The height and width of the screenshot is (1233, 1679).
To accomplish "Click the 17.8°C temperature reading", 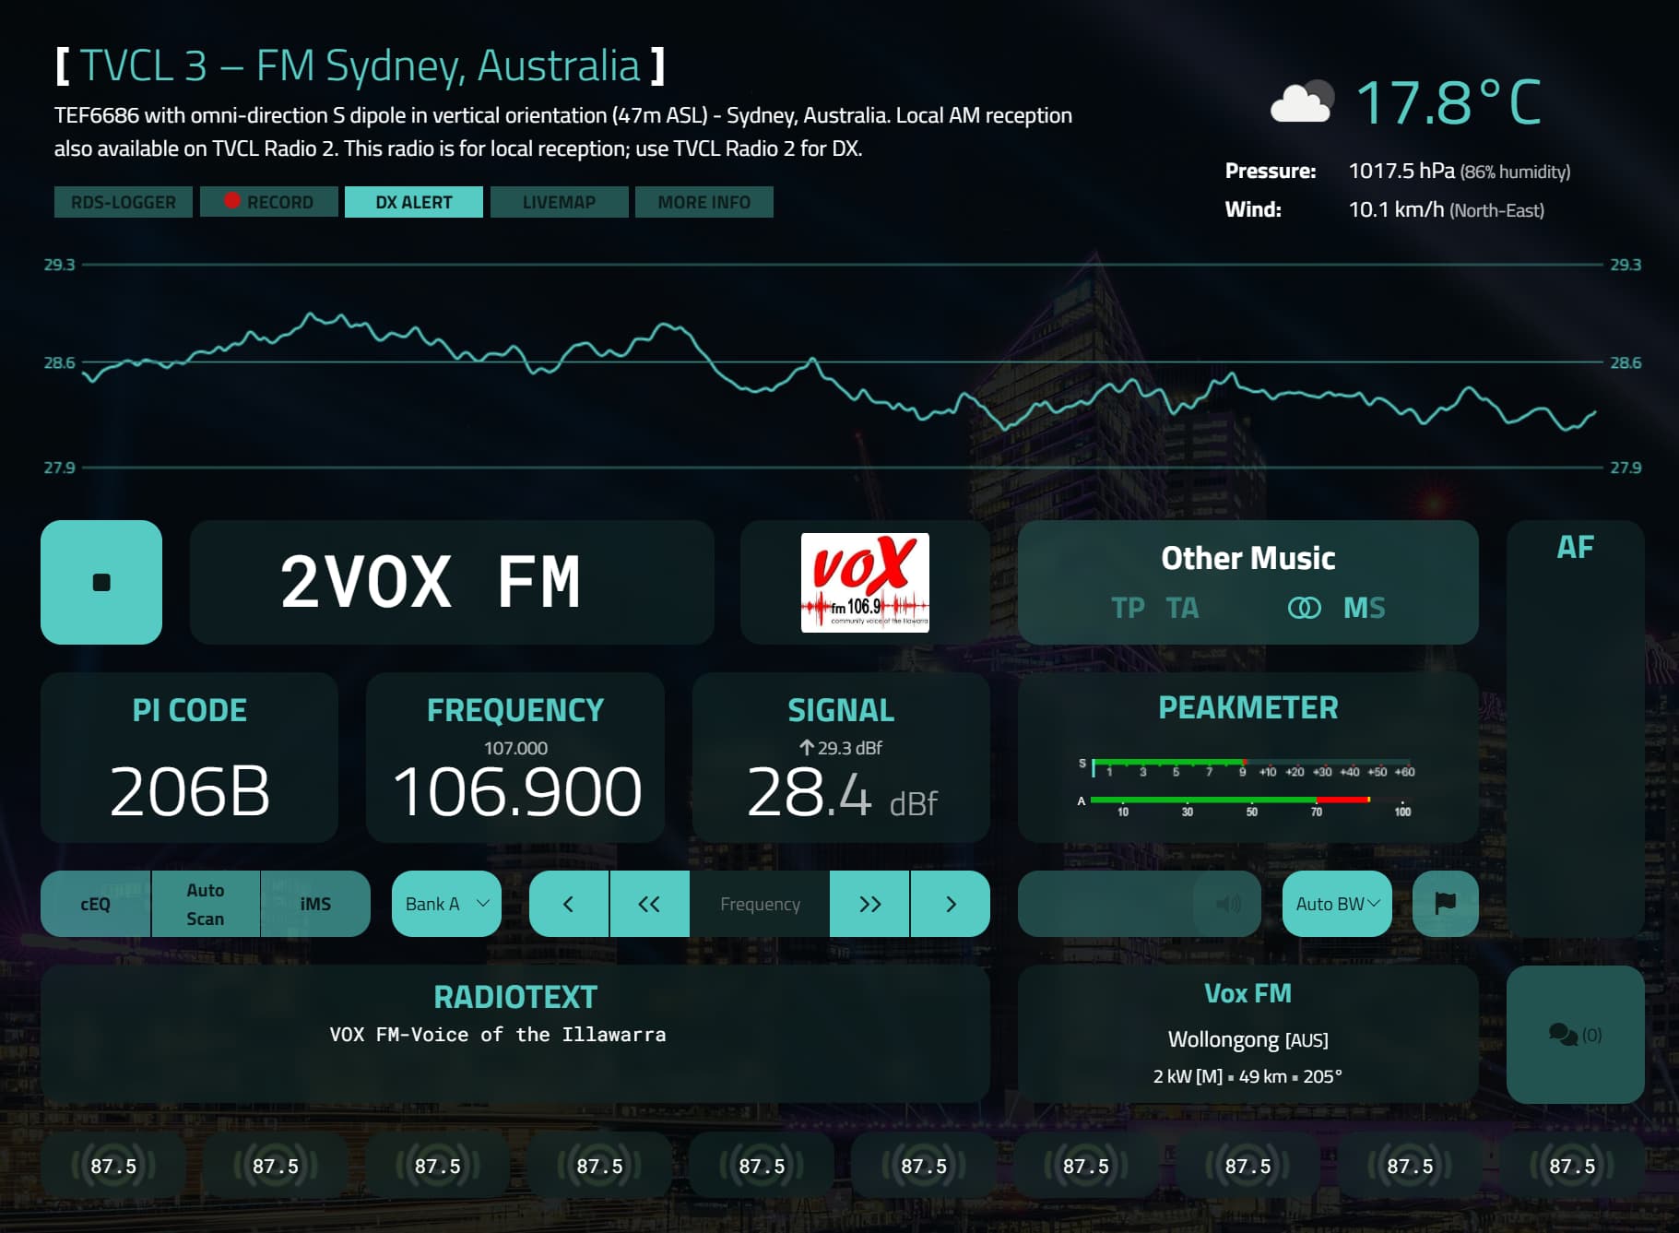I will 1448,102.
